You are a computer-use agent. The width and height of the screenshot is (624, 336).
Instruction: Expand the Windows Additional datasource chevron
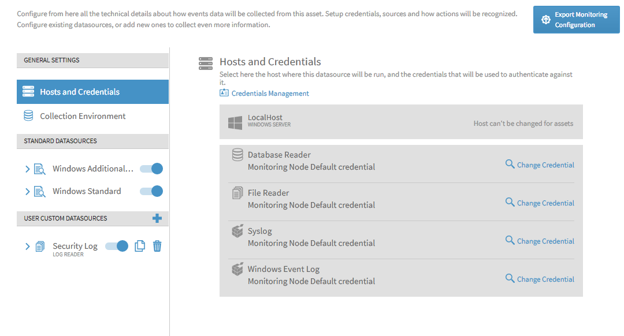point(28,169)
